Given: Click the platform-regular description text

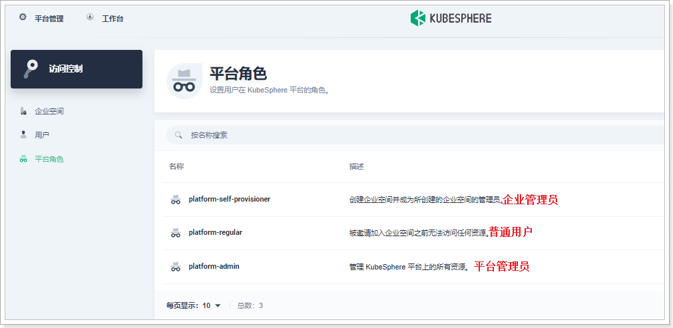Looking at the screenshot, I should point(419,233).
